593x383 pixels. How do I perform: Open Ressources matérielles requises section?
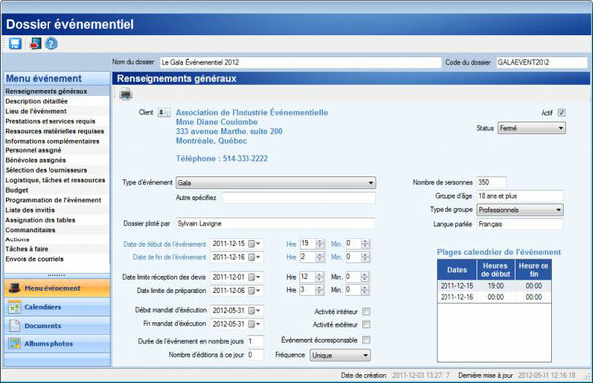(56, 131)
